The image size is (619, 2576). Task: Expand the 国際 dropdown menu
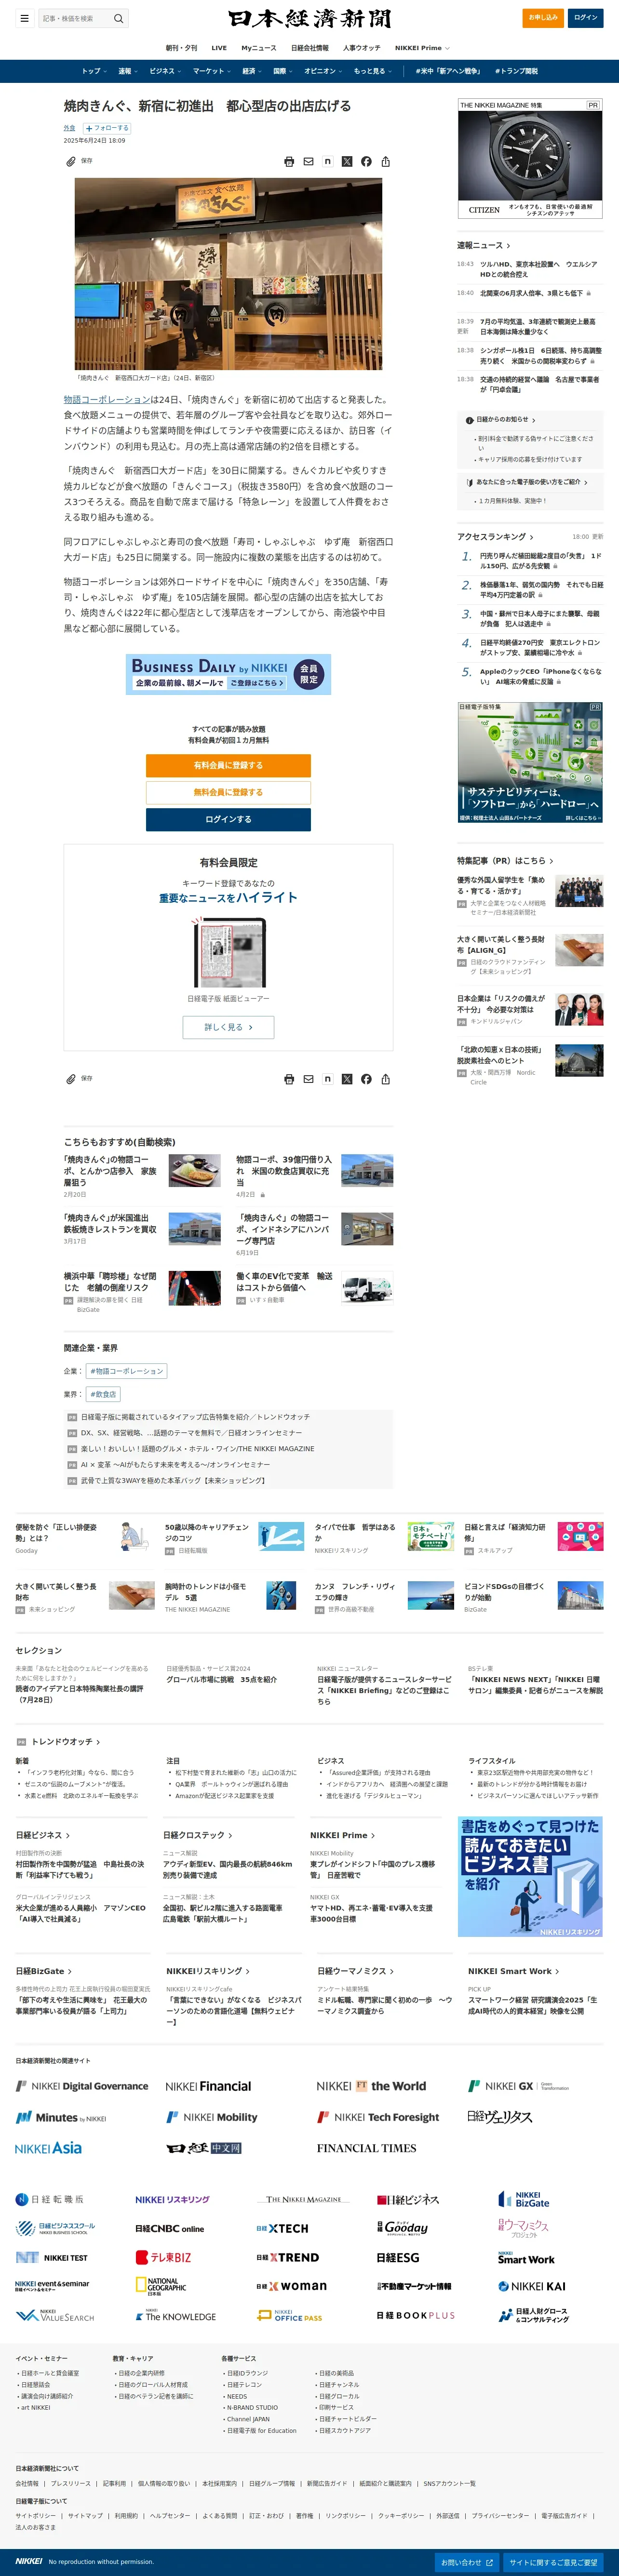[x=283, y=71]
